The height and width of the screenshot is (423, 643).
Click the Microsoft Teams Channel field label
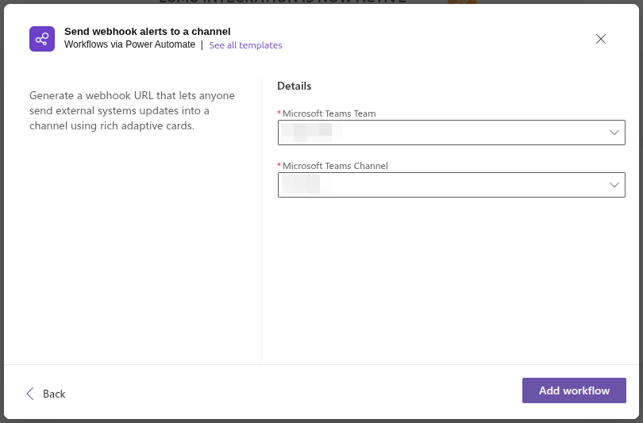pyautogui.click(x=335, y=166)
